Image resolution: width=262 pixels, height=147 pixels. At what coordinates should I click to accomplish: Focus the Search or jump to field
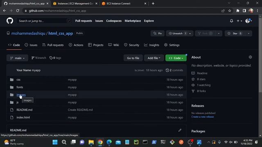(x=44, y=21)
